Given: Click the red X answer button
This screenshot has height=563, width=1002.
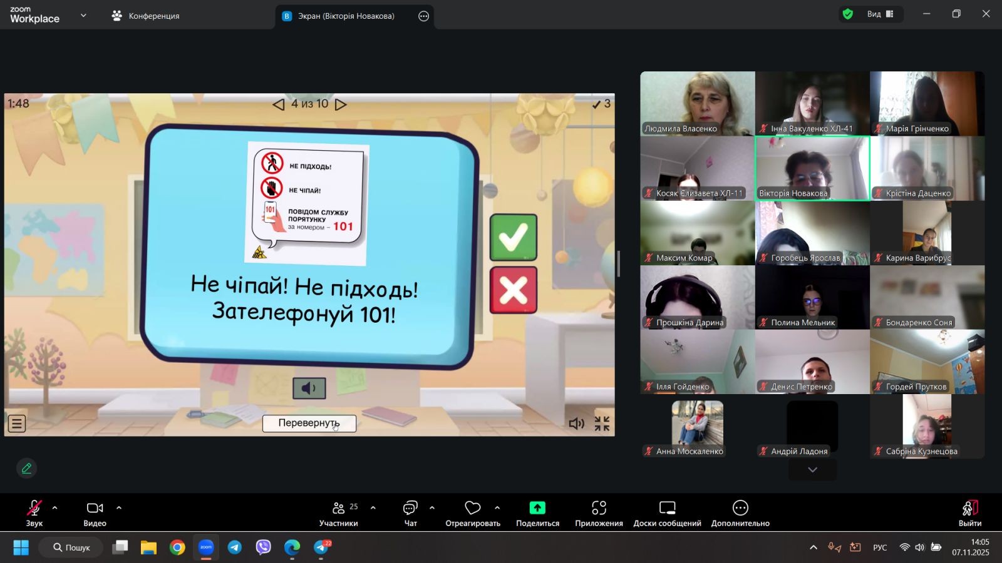Looking at the screenshot, I should [513, 290].
